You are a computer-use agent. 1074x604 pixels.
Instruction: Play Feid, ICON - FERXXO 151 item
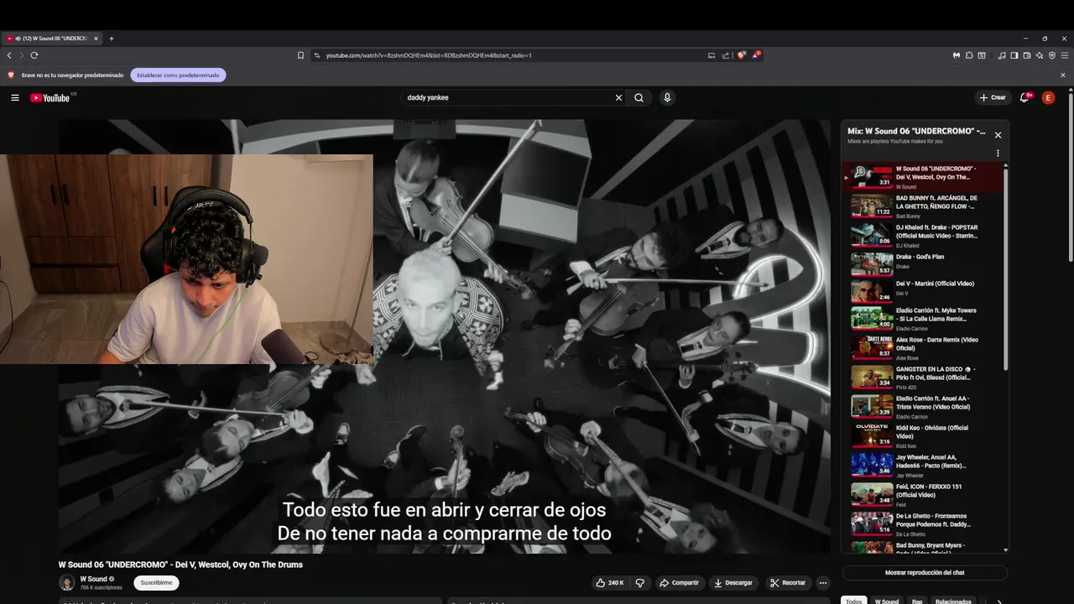(x=924, y=494)
